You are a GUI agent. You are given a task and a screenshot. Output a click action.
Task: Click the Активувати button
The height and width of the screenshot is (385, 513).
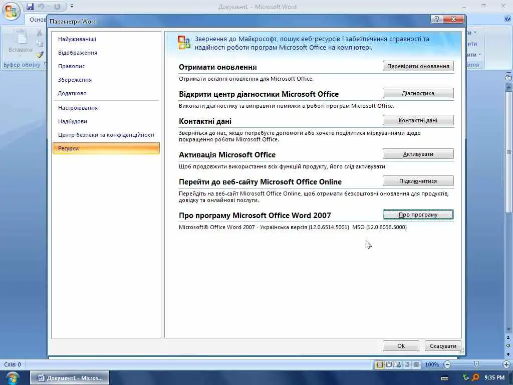tap(418, 154)
